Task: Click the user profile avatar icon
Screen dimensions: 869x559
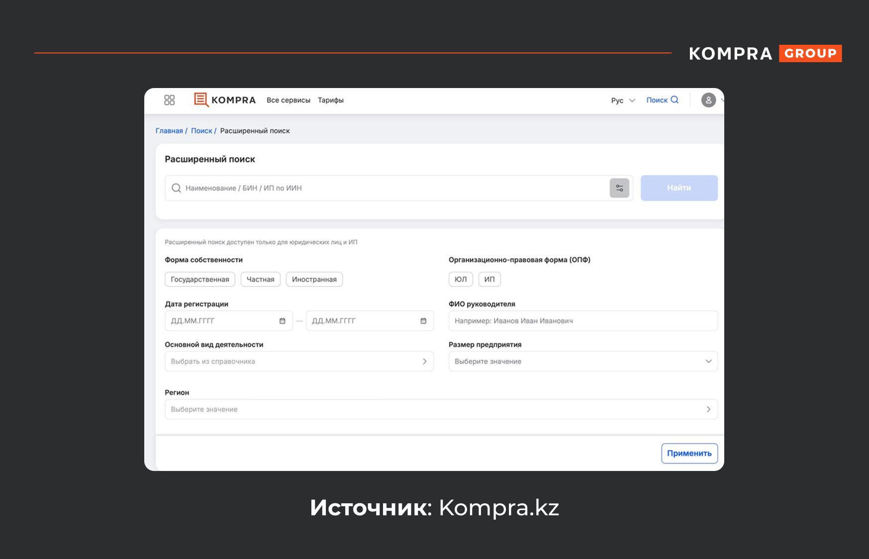Action: (708, 100)
